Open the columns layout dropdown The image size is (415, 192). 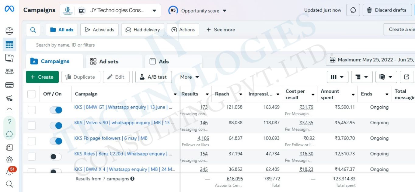tap(337, 77)
